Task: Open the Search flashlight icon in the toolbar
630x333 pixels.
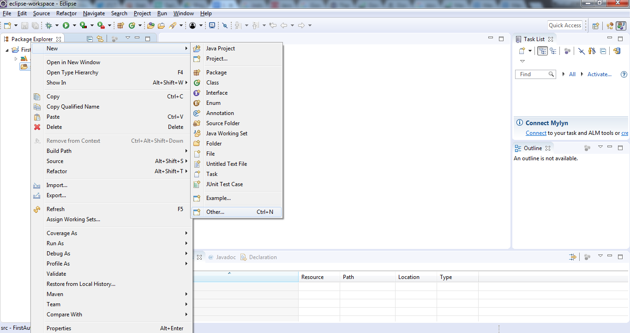Action: 174,25
